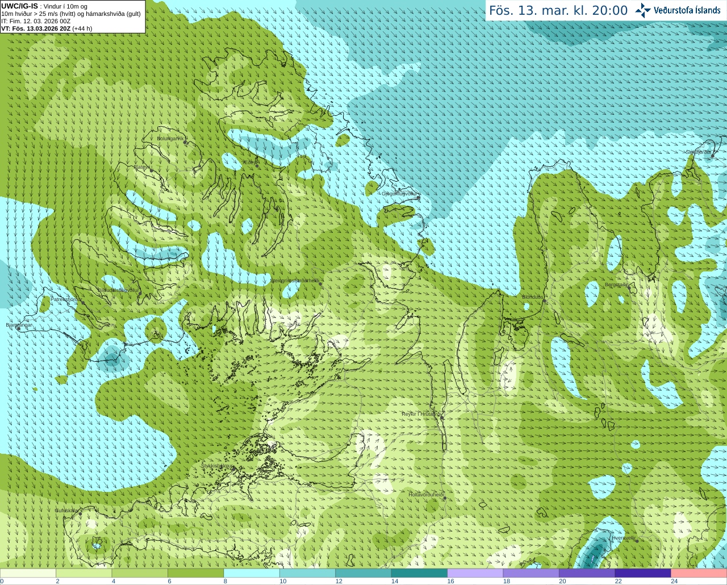Click the Holtavörðuheiði station label
Screen dimensions: 727x585
(x=426, y=495)
